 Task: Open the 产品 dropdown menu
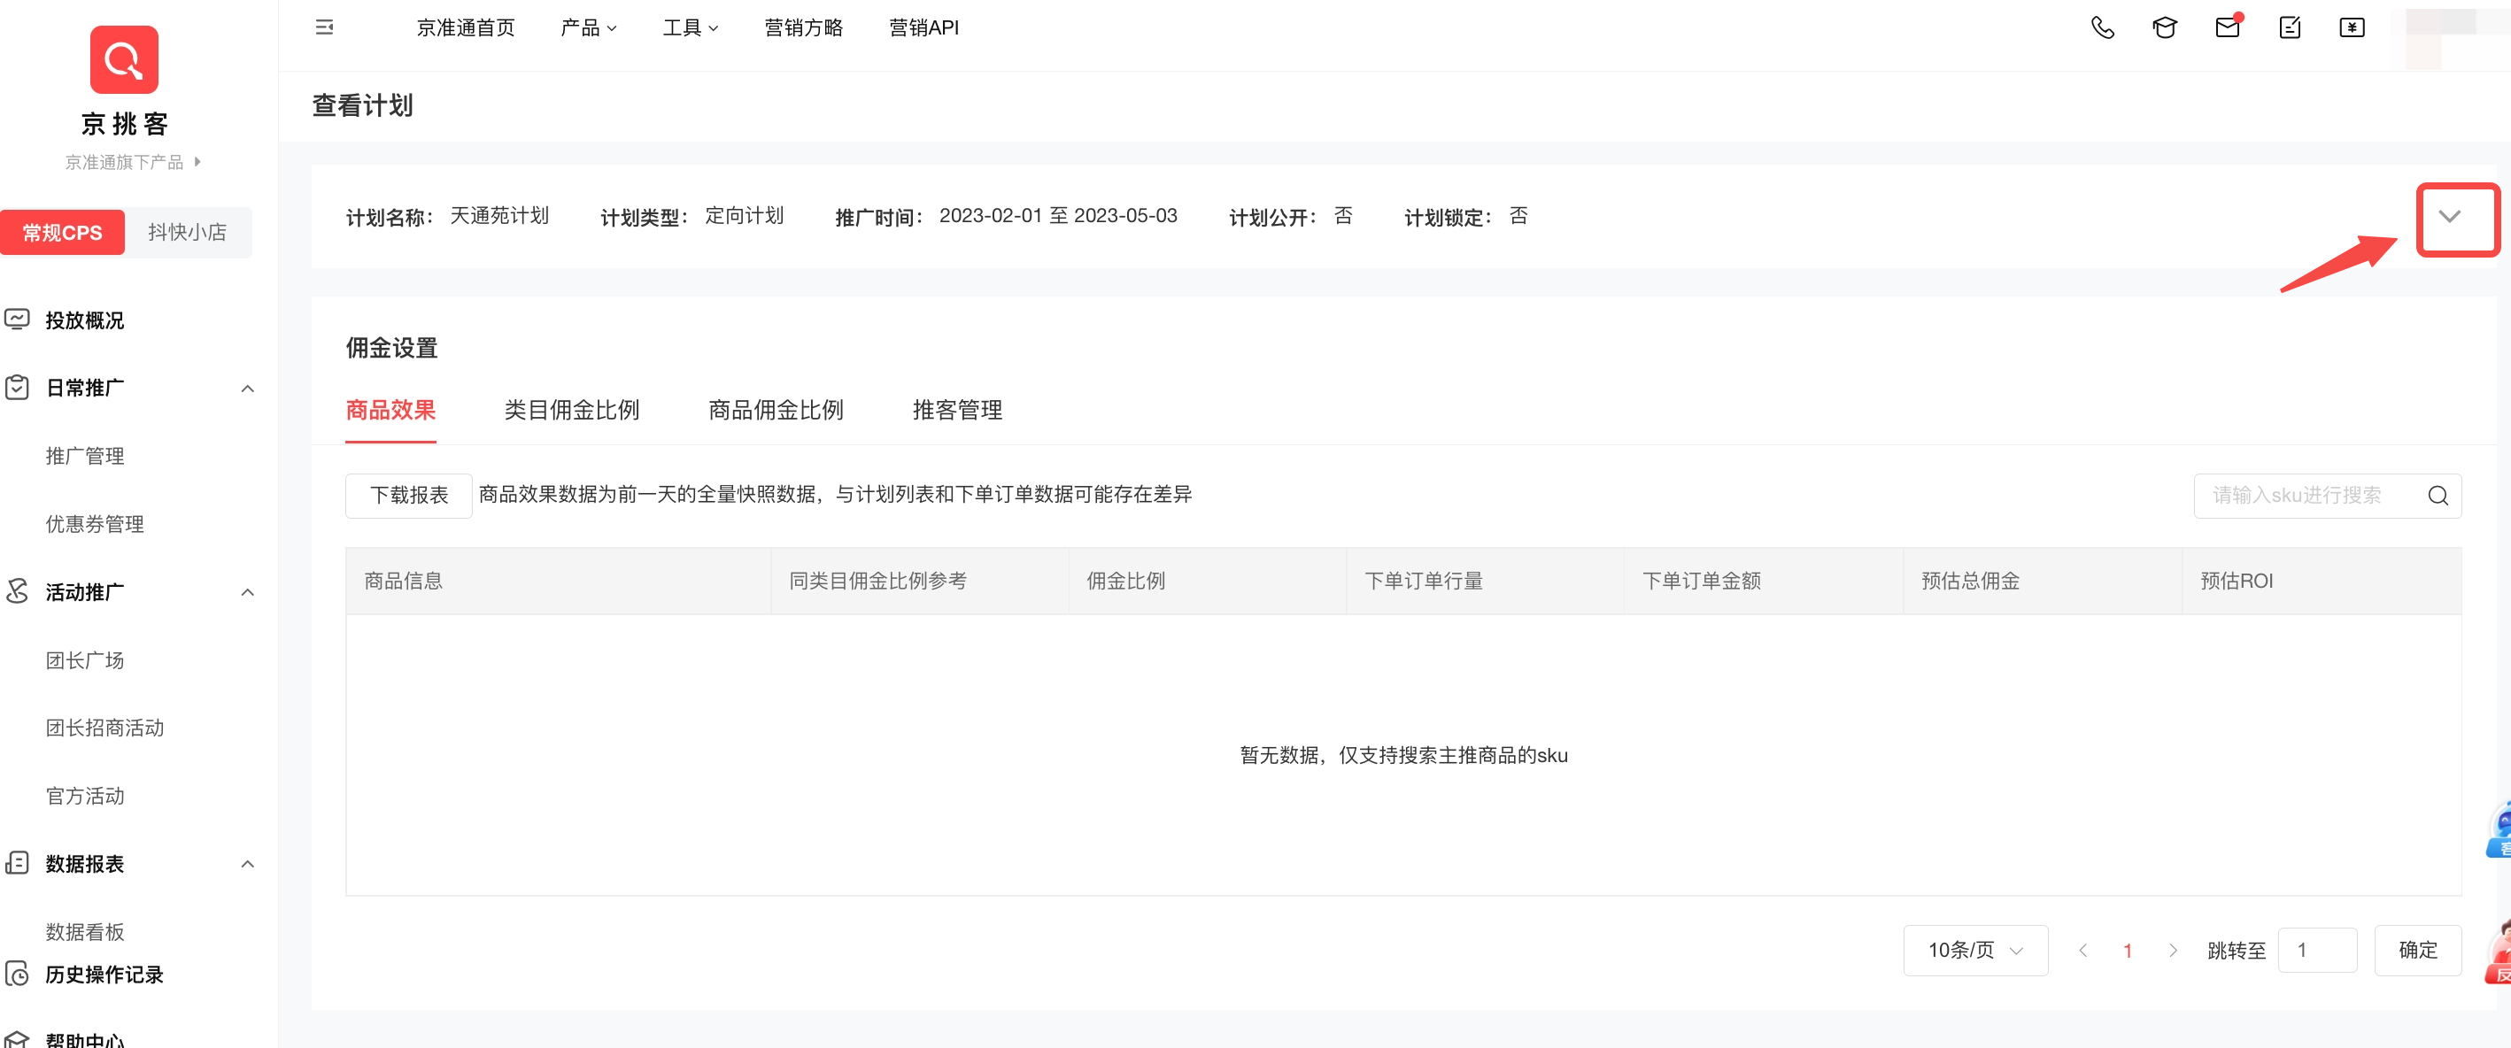pyautogui.click(x=588, y=28)
